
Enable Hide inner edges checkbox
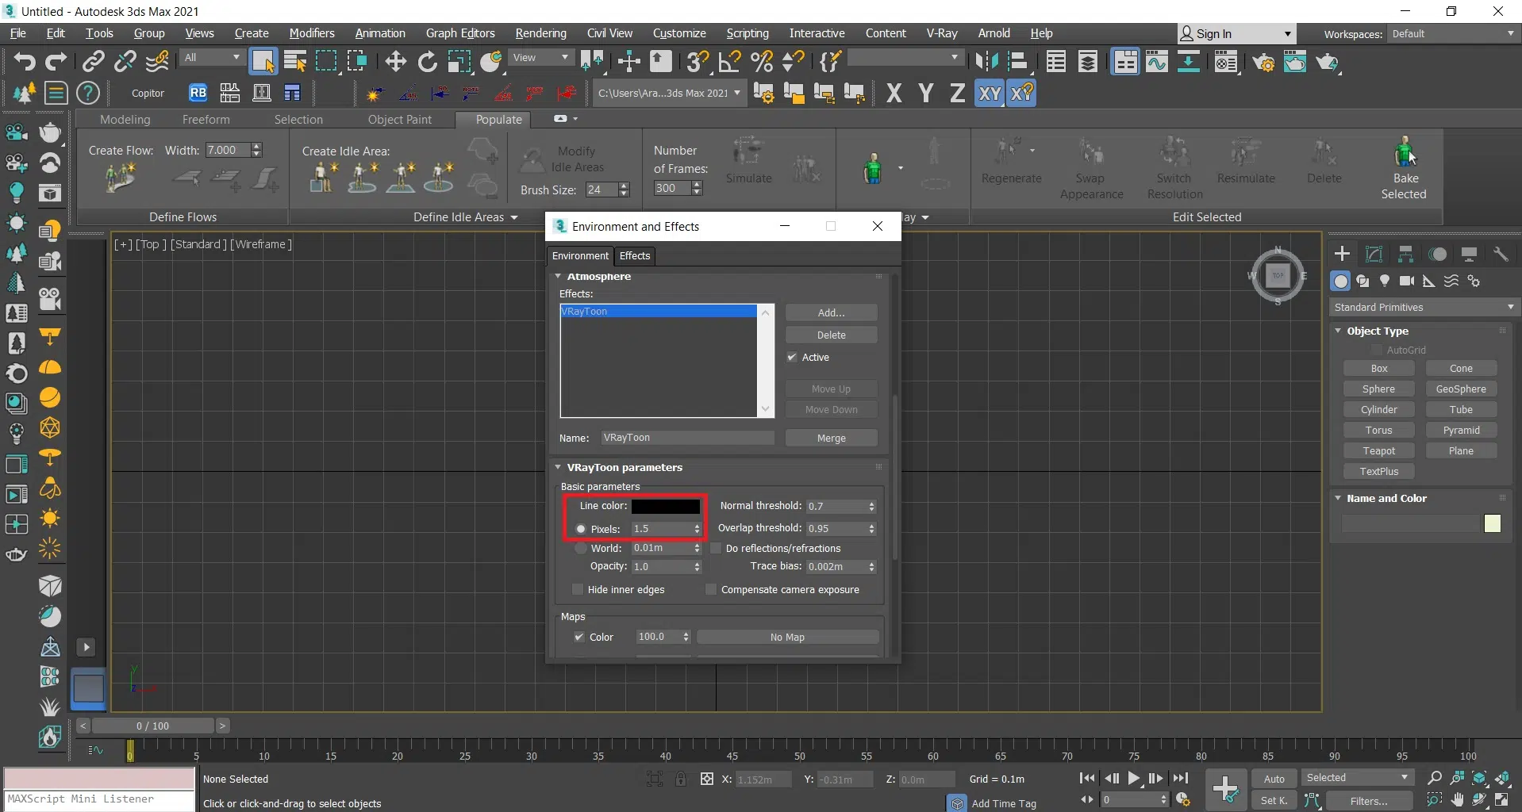(578, 589)
